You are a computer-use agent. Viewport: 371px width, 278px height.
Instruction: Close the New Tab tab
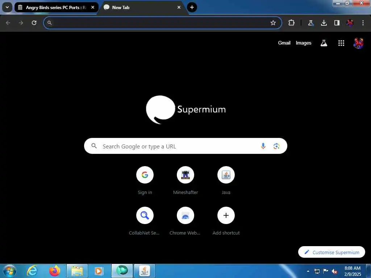tap(179, 7)
